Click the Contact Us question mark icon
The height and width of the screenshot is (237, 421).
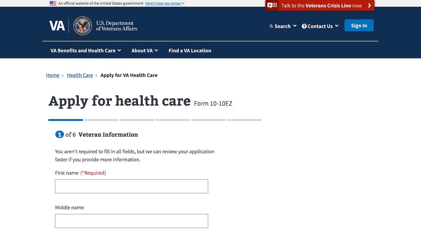(x=304, y=26)
